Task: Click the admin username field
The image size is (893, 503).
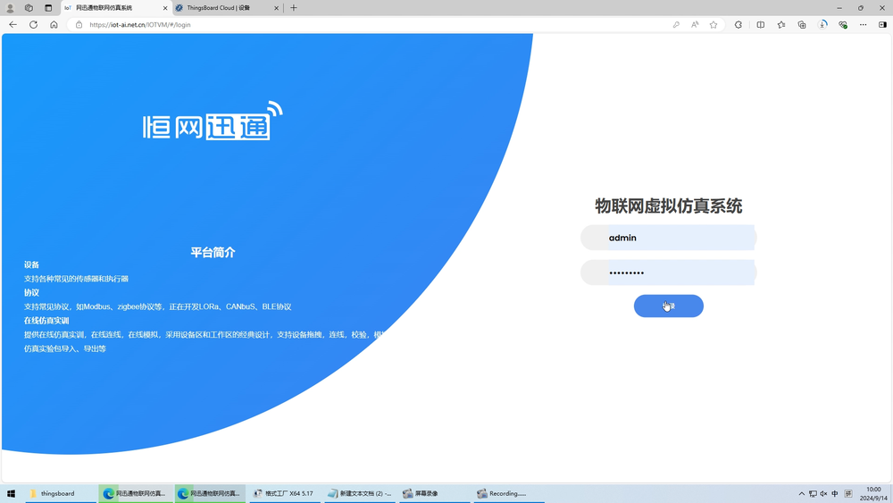Action: tap(679, 238)
